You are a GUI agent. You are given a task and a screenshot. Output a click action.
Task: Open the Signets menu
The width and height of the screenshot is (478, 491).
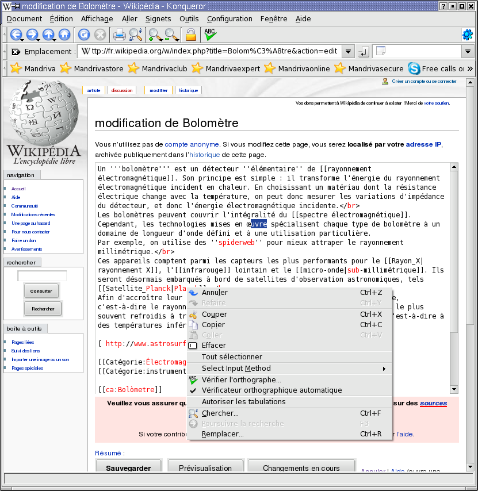click(158, 18)
